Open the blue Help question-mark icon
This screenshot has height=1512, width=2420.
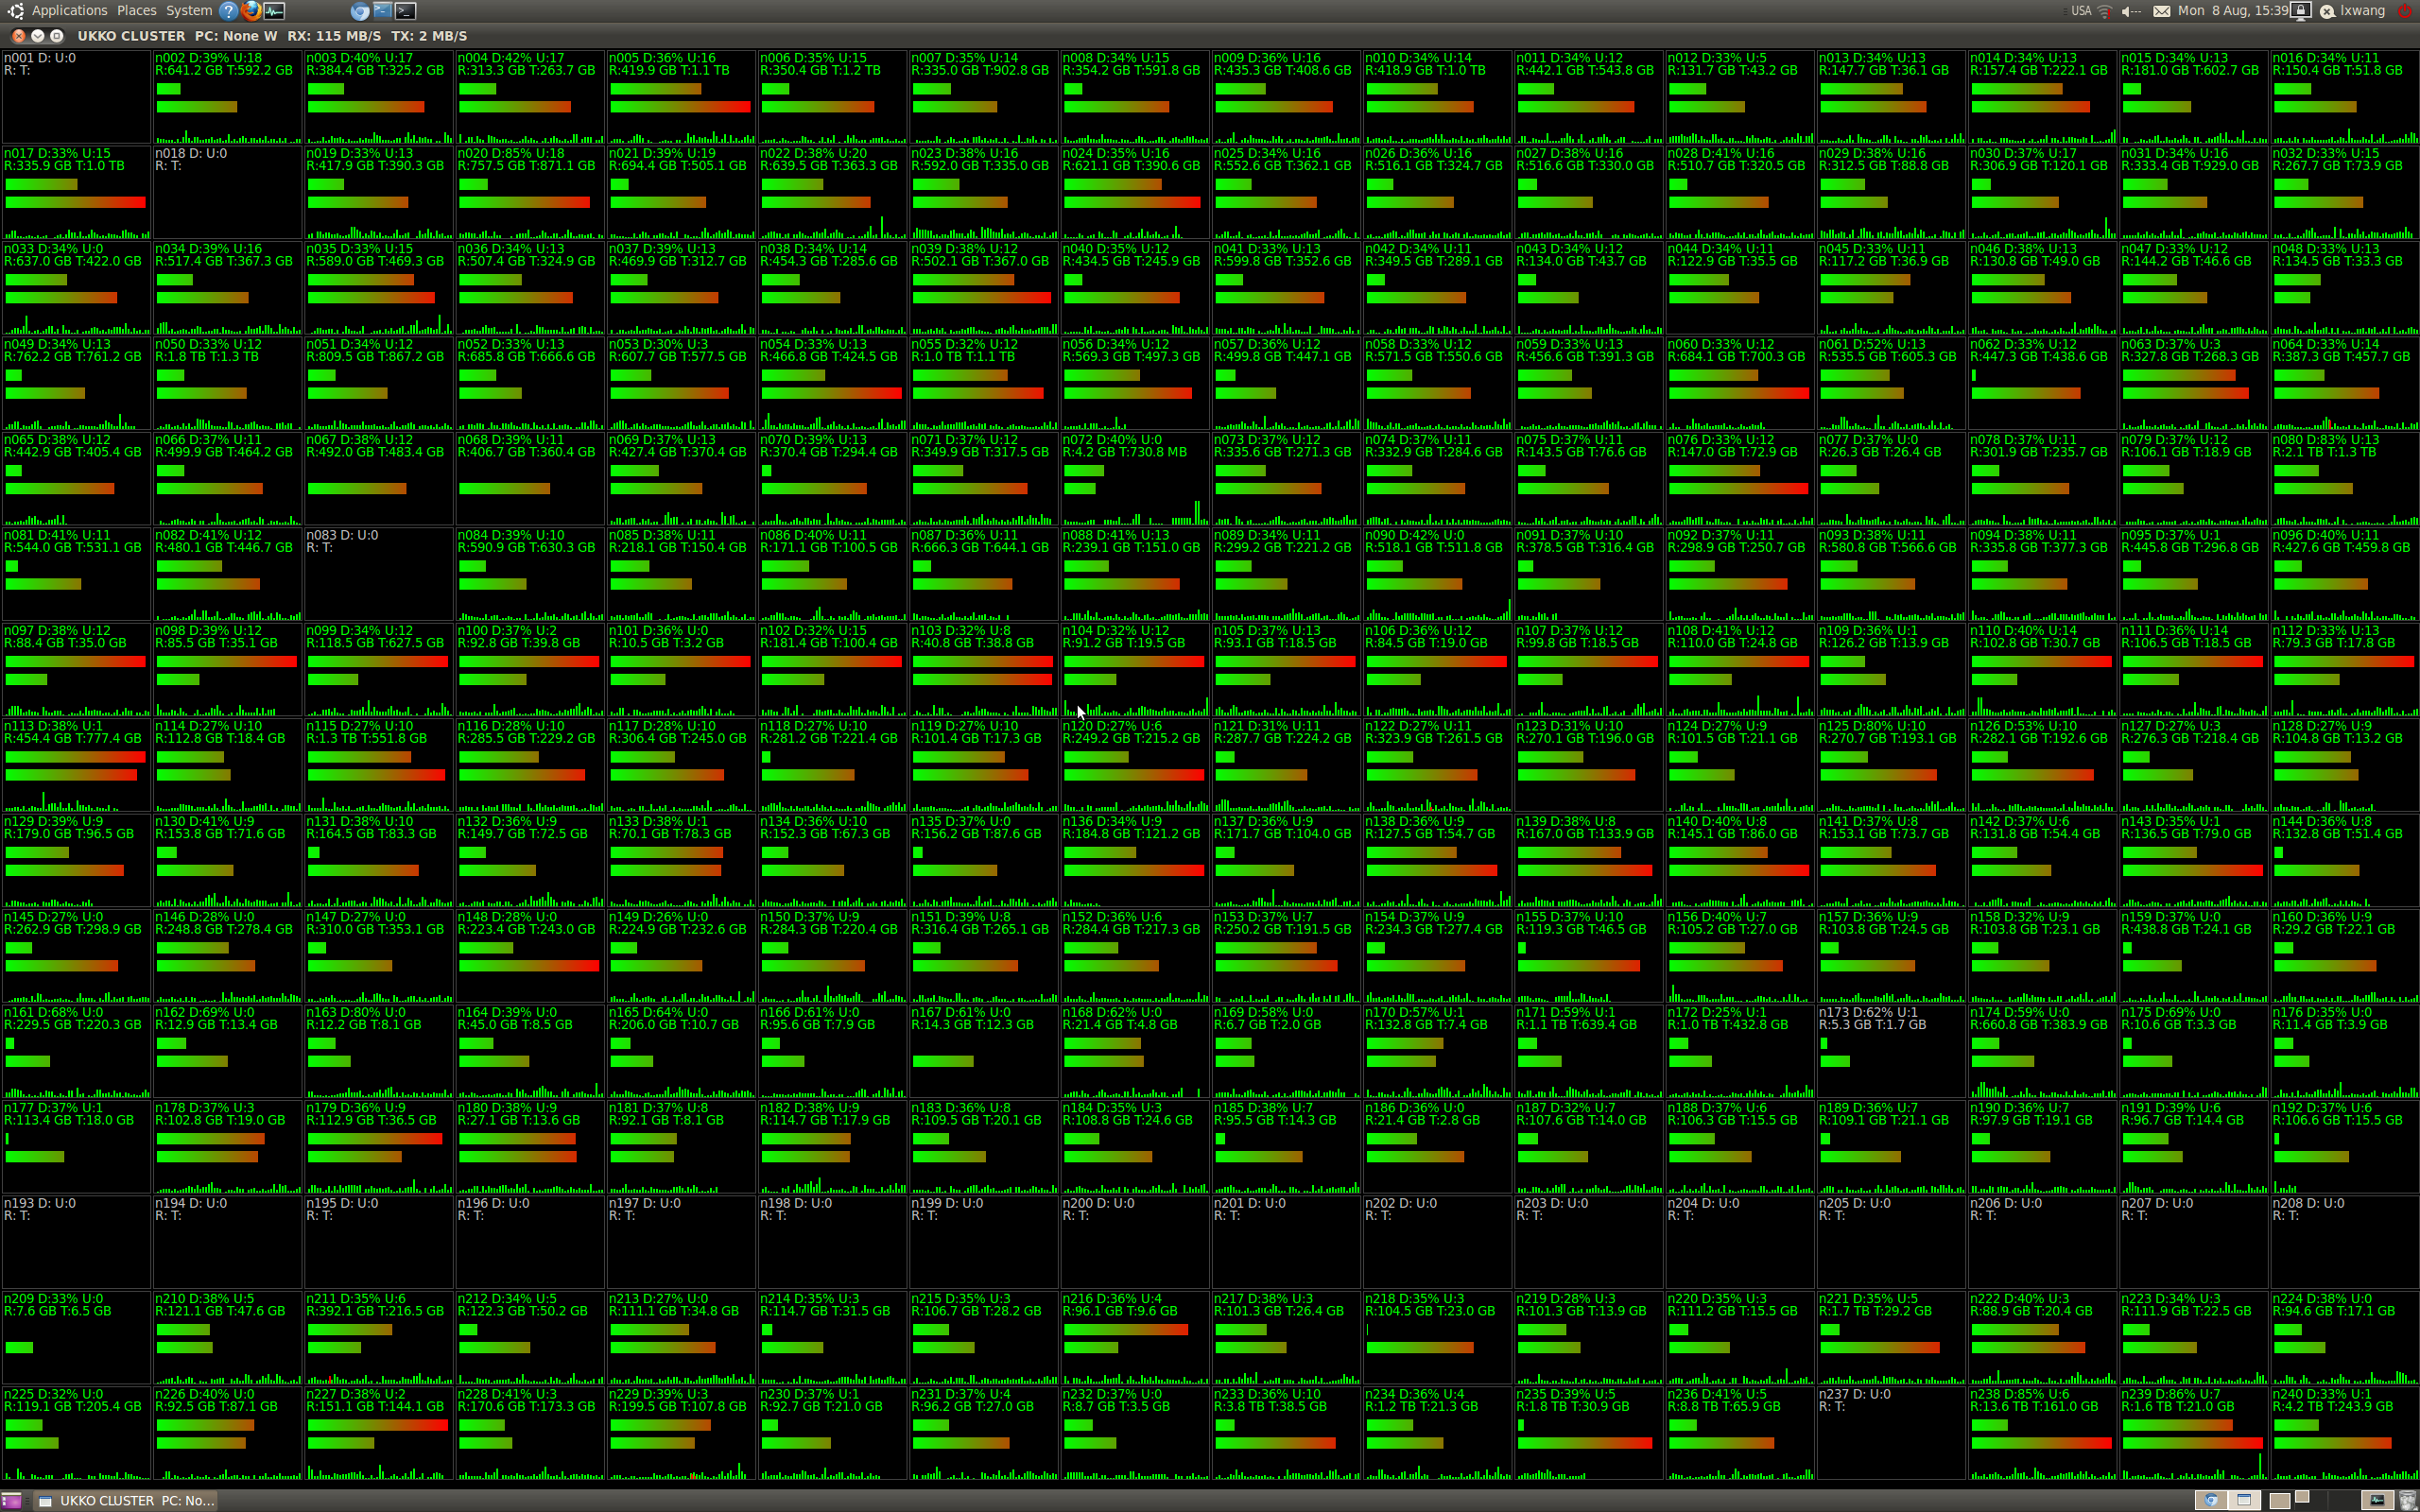[229, 11]
